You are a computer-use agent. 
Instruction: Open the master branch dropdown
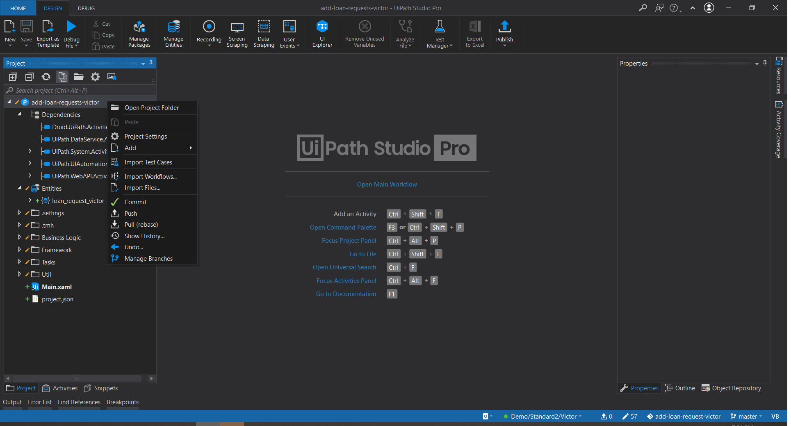tap(746, 417)
